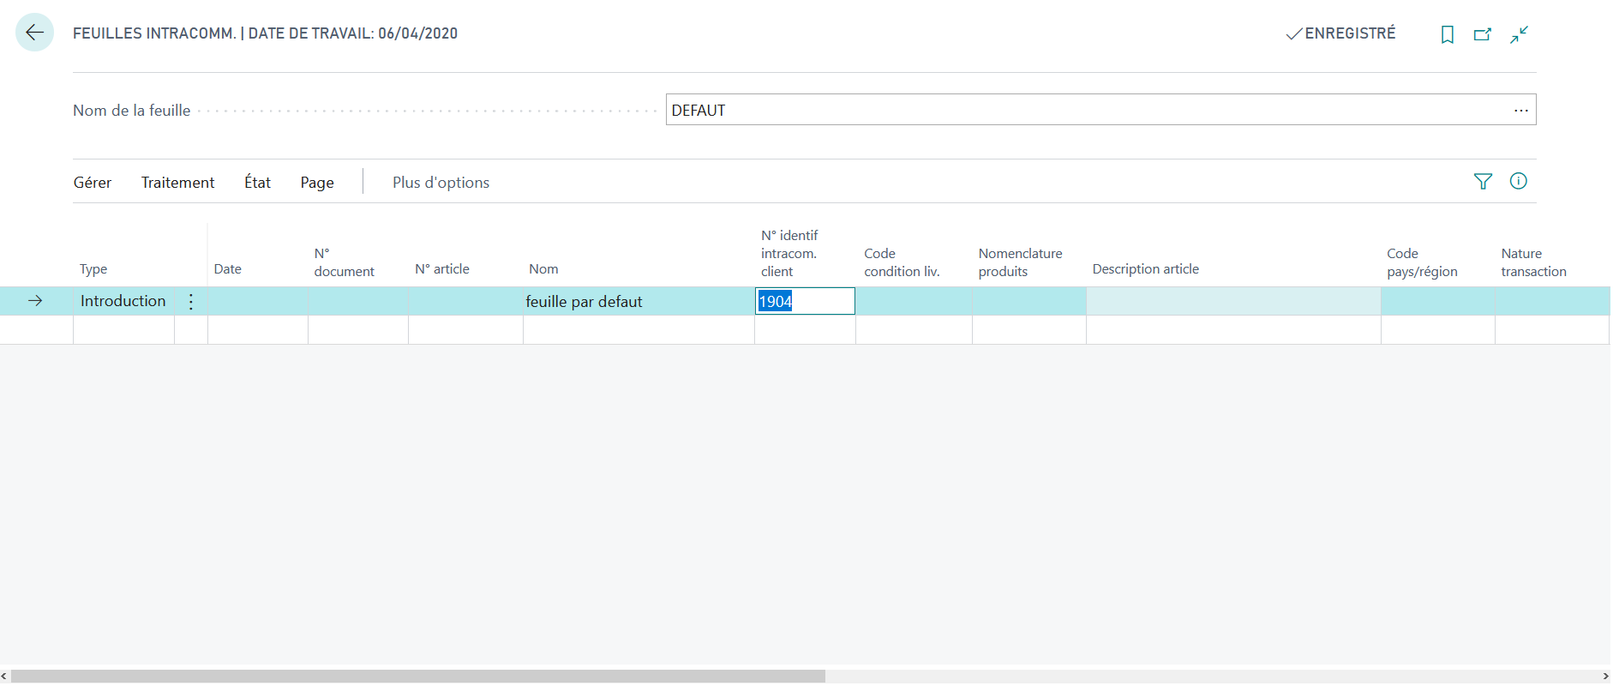The width and height of the screenshot is (1619, 686).
Task: Click the ENREGISTRÉ saved status indicator
Action: pyautogui.click(x=1340, y=33)
